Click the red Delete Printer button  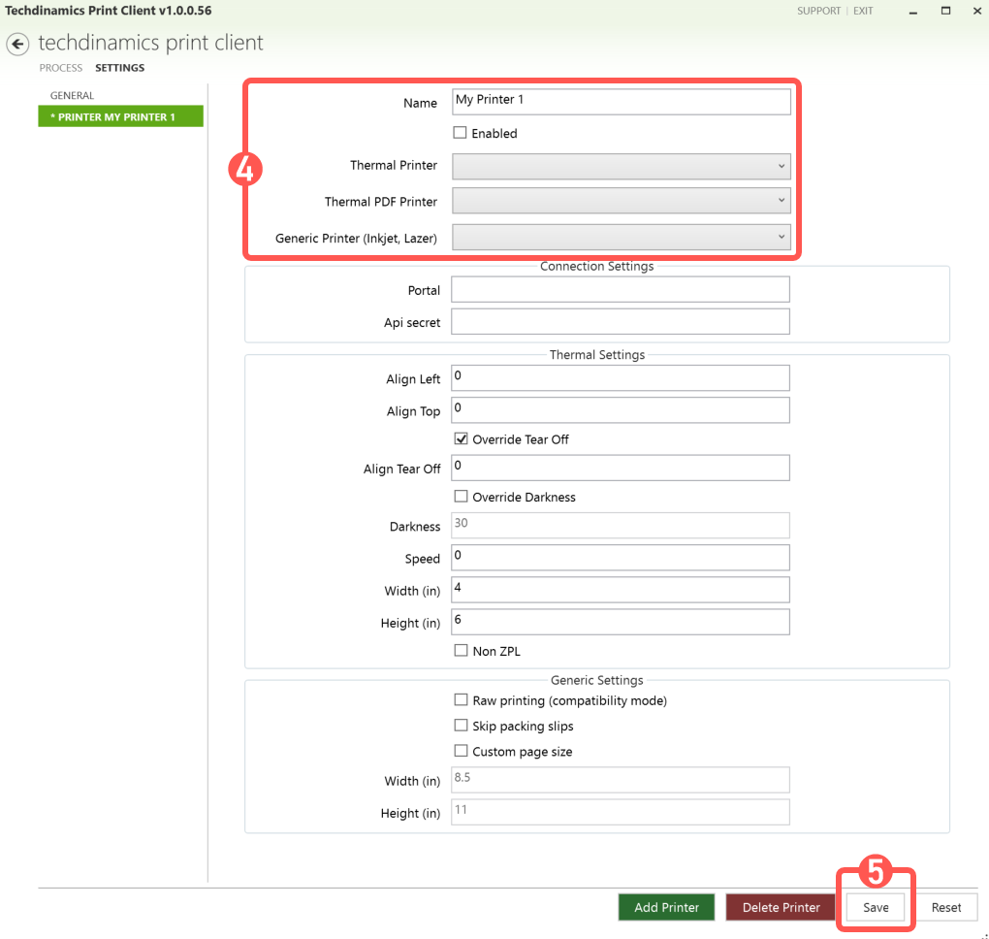pyautogui.click(x=781, y=907)
